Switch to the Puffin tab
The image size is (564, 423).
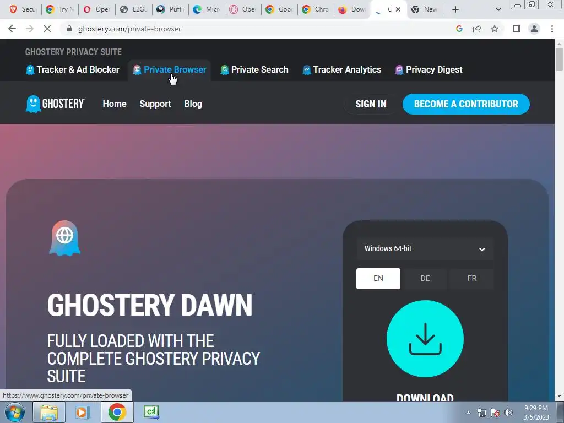point(171,9)
